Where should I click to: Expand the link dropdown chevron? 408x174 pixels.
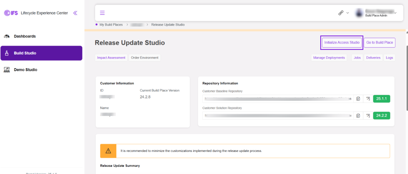coord(348,13)
